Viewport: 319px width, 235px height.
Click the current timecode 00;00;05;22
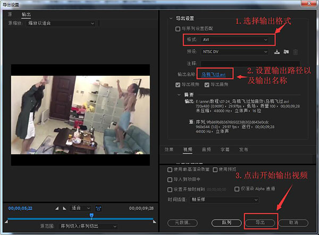point(20,208)
